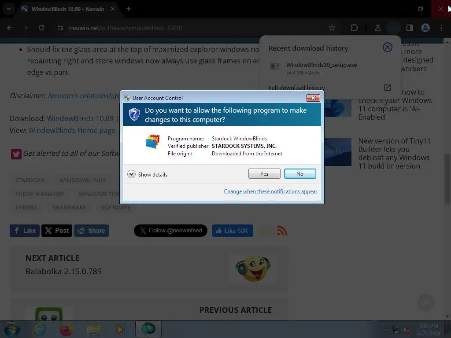This screenshot has height=338, width=451.
Task: Open Chrome Labs flask icon
Action: tap(377, 28)
